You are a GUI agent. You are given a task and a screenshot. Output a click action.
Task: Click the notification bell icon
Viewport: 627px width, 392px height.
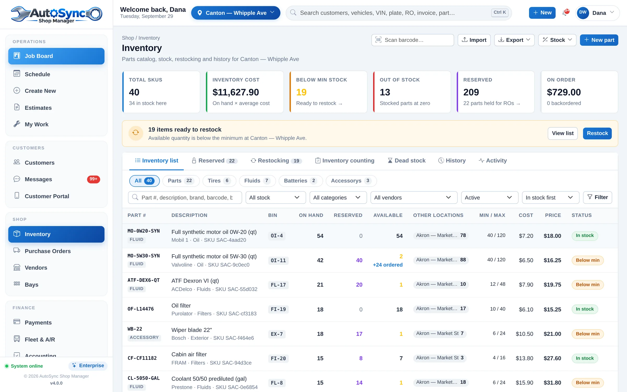point(566,13)
